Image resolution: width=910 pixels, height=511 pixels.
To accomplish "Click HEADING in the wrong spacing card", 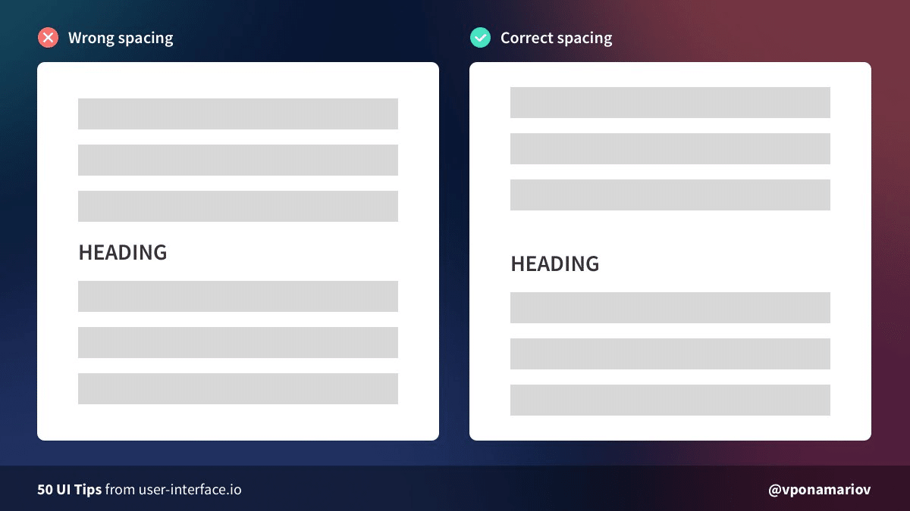I will coord(123,252).
